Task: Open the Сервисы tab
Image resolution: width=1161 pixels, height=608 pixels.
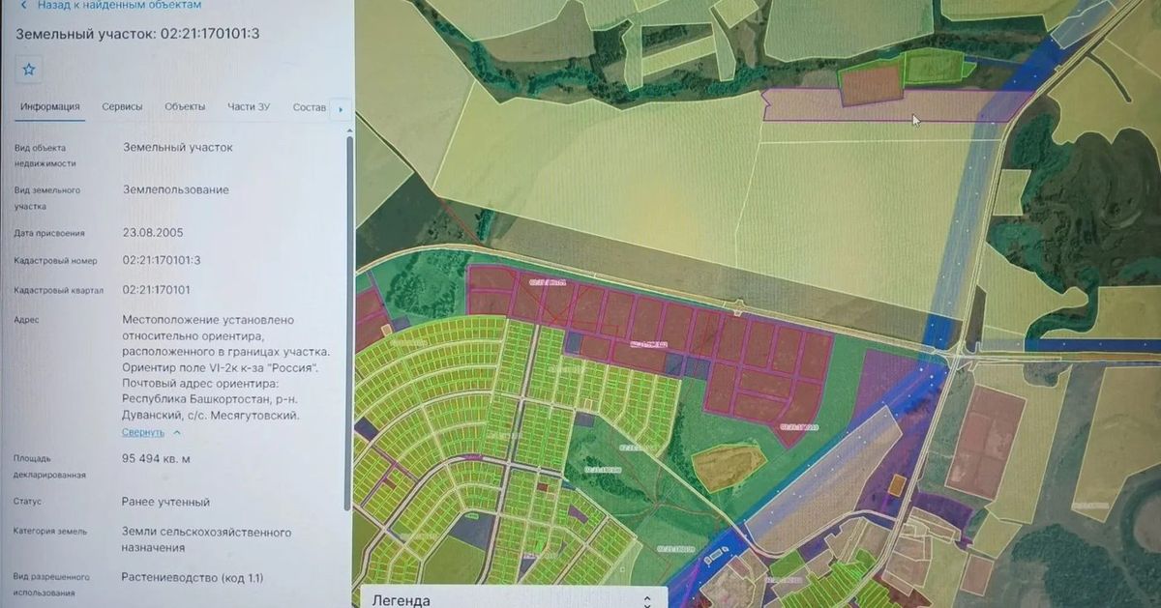Action: [x=122, y=107]
